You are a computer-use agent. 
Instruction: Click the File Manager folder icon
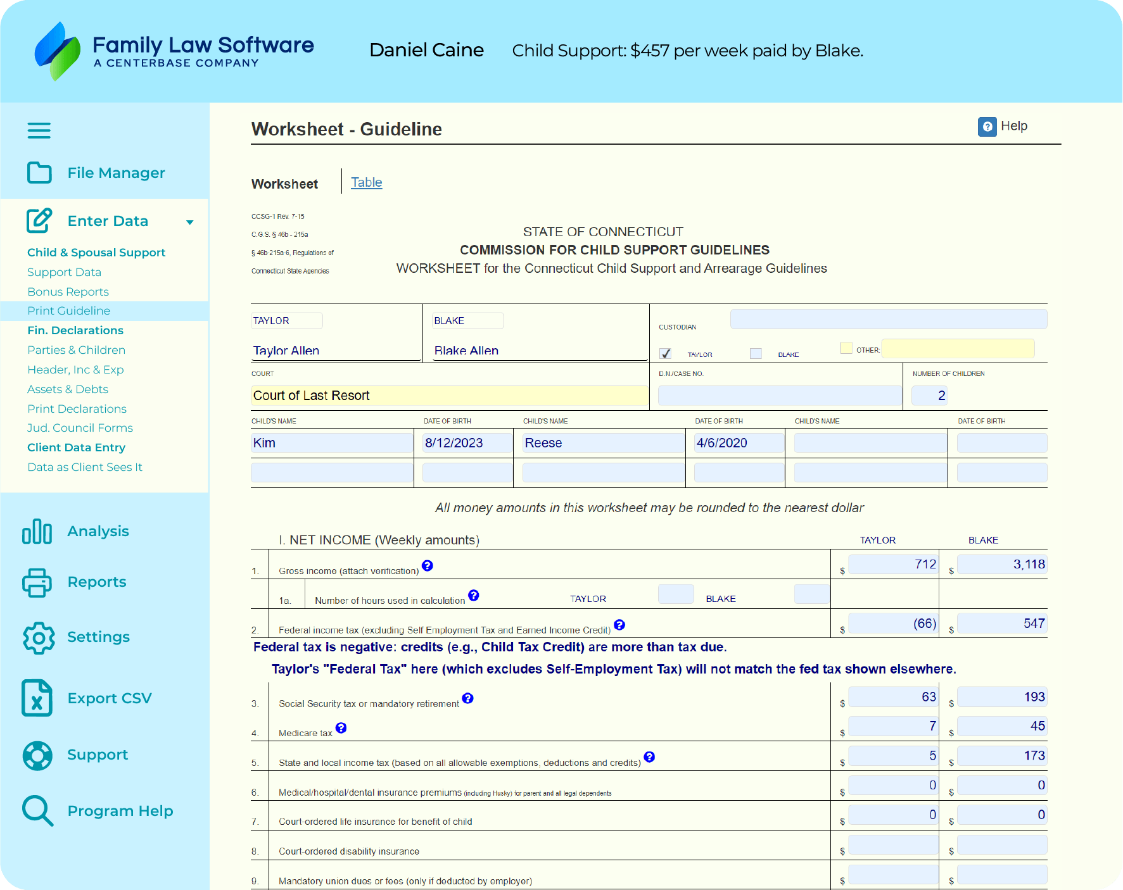[39, 173]
